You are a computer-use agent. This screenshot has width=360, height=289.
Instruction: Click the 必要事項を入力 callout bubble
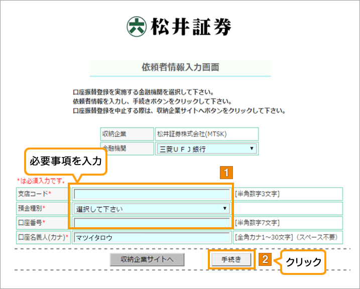[x=66, y=162]
